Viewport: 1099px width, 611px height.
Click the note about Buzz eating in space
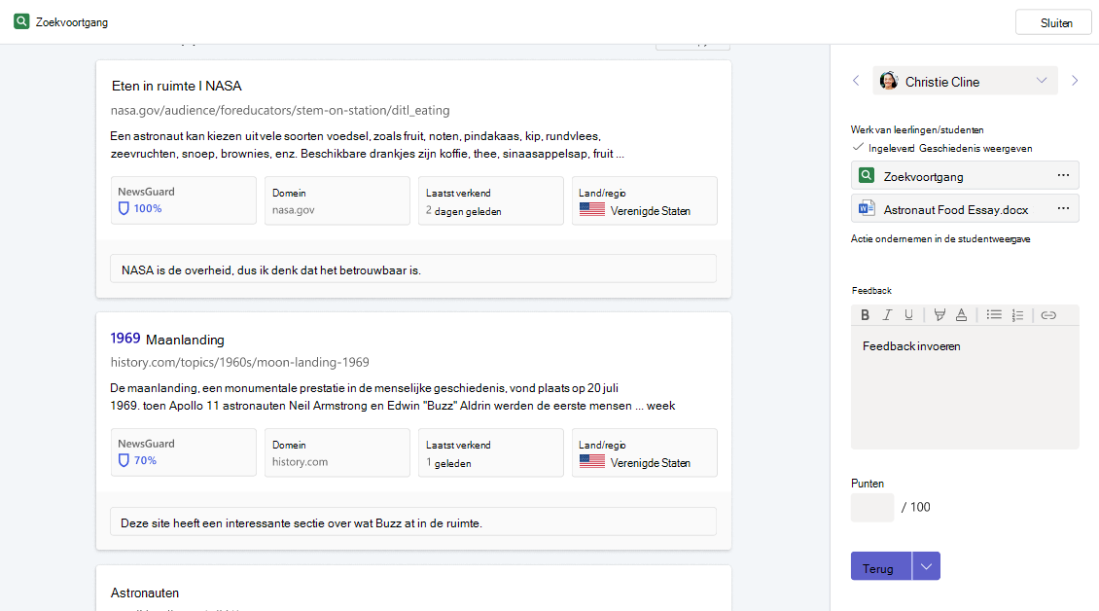point(412,521)
